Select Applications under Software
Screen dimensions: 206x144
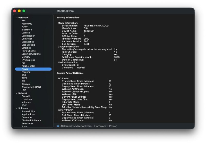pyautogui.click(x=28, y=114)
